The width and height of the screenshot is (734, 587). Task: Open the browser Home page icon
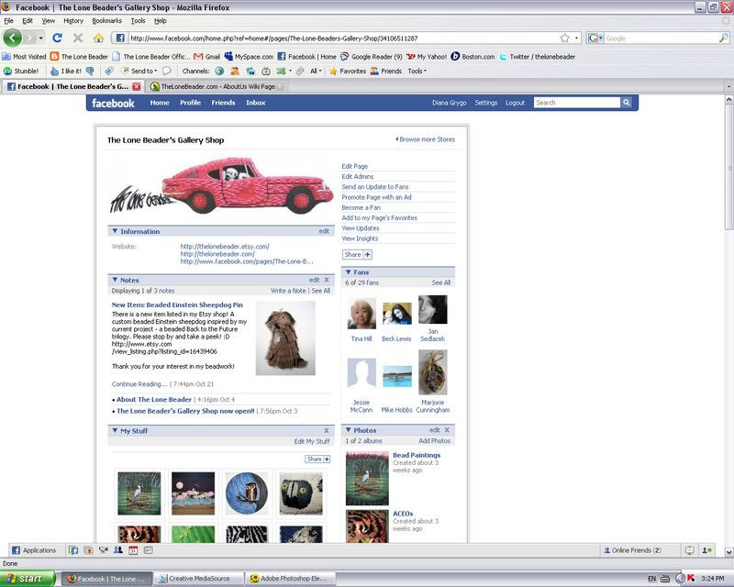click(x=98, y=38)
